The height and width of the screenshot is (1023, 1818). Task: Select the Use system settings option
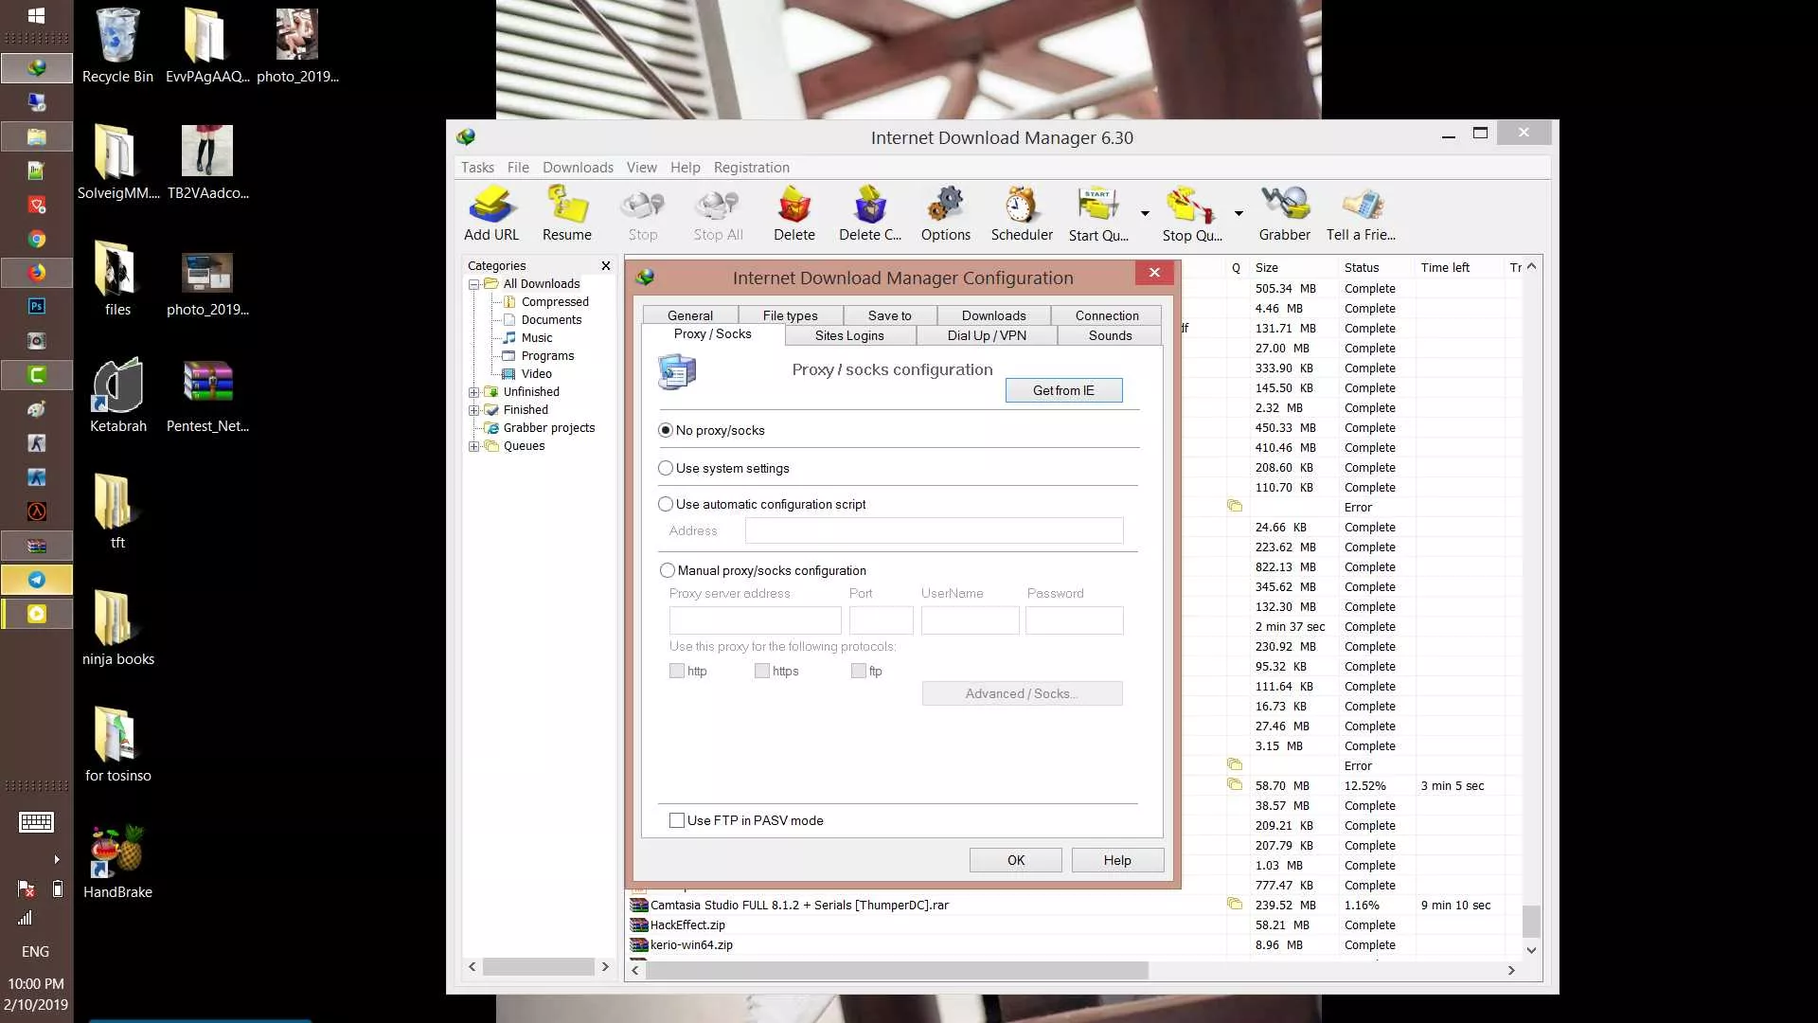point(666,468)
